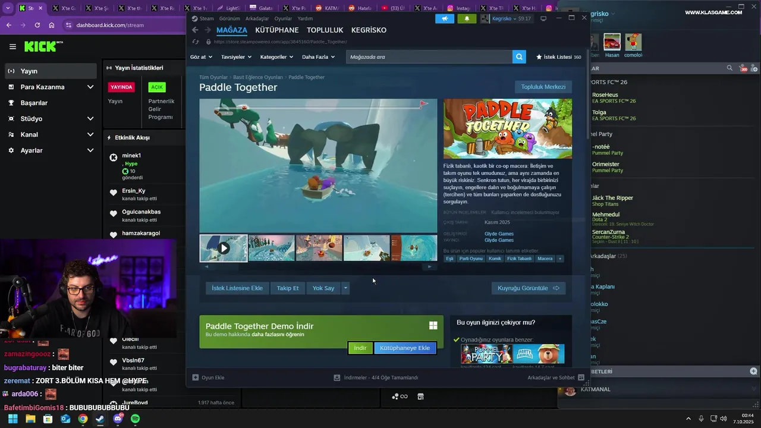Click in the Mağazada ara search field
761x428 pixels.
point(429,57)
